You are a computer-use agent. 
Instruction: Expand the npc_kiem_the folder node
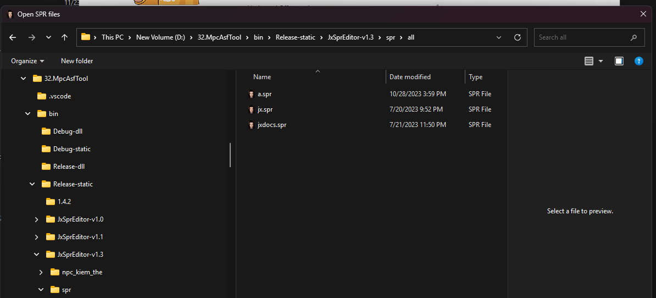coord(41,272)
